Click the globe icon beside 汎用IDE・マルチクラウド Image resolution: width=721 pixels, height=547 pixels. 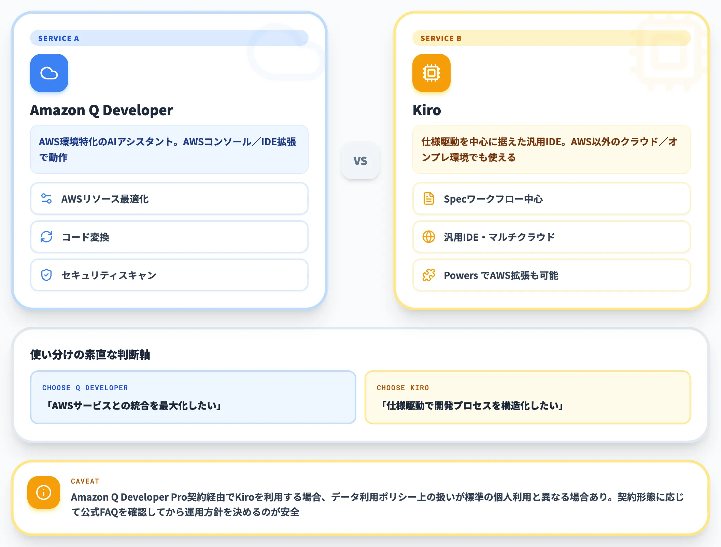coord(429,237)
